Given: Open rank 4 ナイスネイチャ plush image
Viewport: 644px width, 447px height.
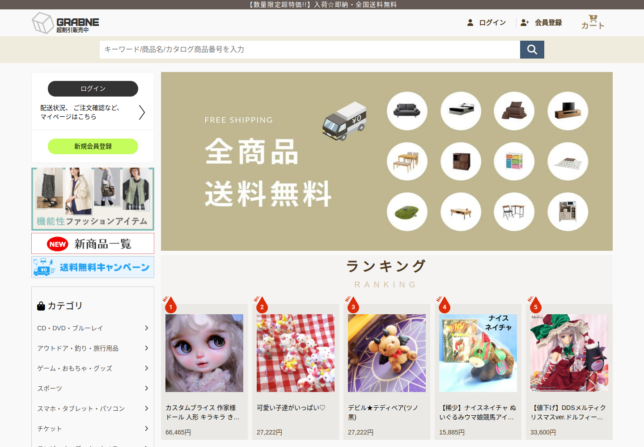Looking at the screenshot, I should [478, 353].
